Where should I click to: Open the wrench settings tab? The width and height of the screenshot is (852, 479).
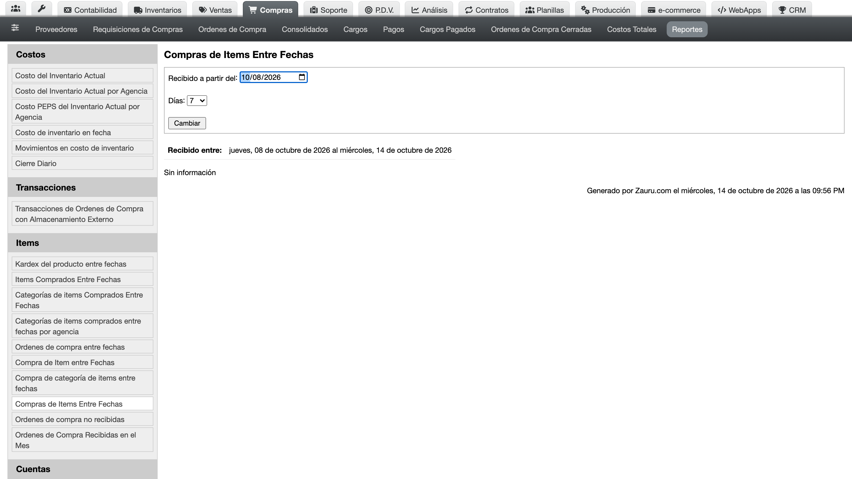click(42, 9)
